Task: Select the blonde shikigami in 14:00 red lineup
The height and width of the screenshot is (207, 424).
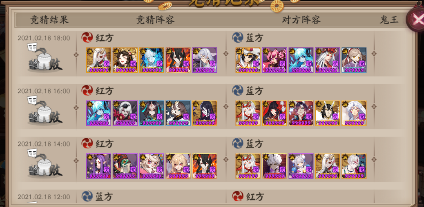Action: pos(178,166)
